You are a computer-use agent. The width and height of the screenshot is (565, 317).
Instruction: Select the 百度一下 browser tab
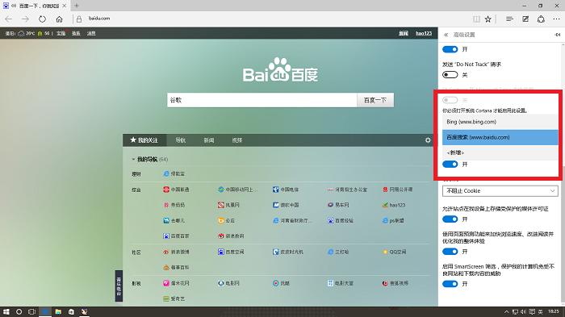[x=35, y=6]
